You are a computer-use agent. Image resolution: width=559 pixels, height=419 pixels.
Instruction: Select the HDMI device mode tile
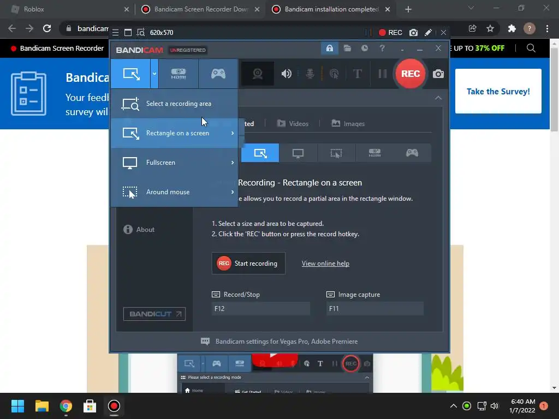pyautogui.click(x=374, y=153)
